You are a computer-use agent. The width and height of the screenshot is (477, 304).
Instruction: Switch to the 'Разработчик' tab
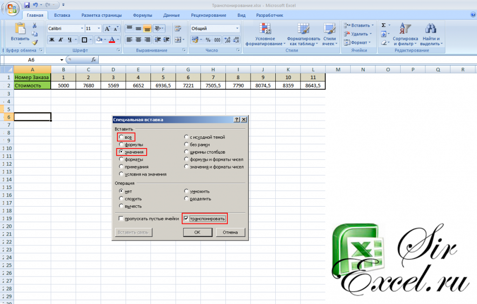click(x=270, y=15)
